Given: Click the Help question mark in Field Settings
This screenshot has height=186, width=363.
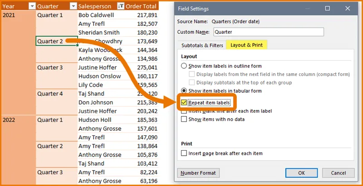Looking at the screenshot, I should [x=309, y=9].
